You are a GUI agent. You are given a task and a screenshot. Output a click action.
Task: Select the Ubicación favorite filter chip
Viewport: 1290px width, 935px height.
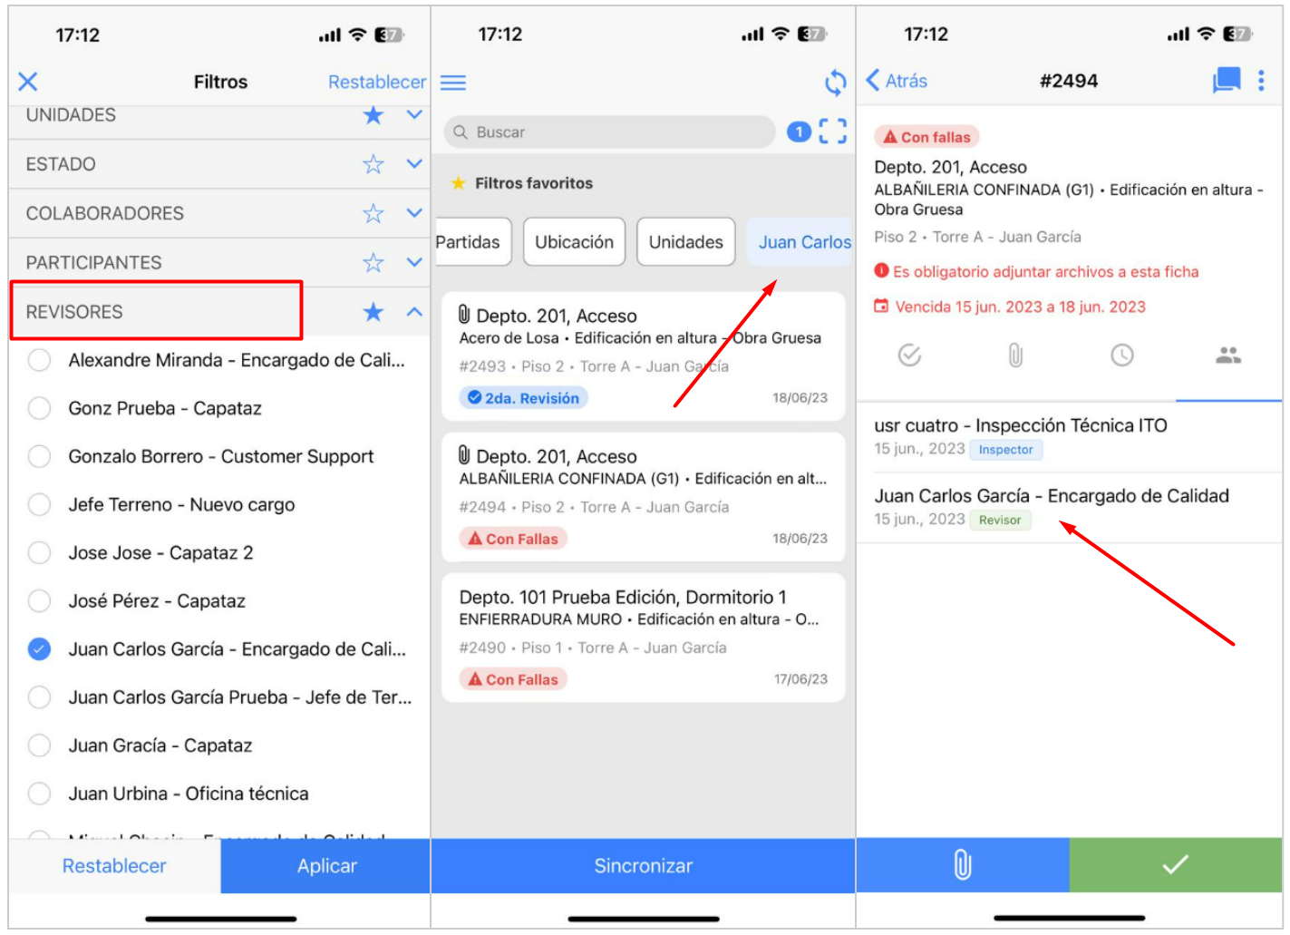click(x=574, y=242)
